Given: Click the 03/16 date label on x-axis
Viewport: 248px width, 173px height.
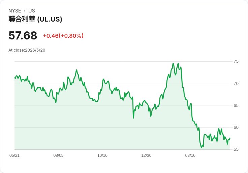Looking at the screenshot, I should [190, 155].
